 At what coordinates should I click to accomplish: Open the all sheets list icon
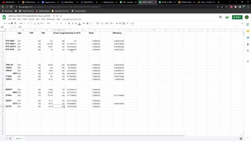click(10, 139)
